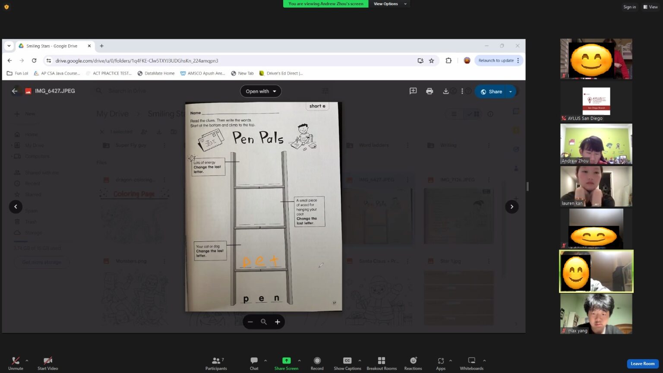Open Whiteboards
663x373 pixels.
point(472,363)
